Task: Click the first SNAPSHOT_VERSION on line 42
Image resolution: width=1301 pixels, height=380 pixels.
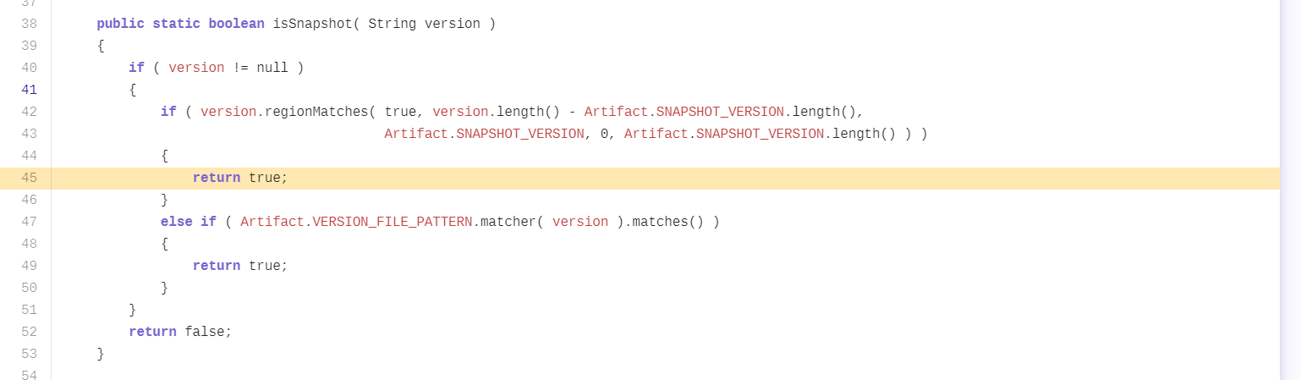Action: (720, 112)
